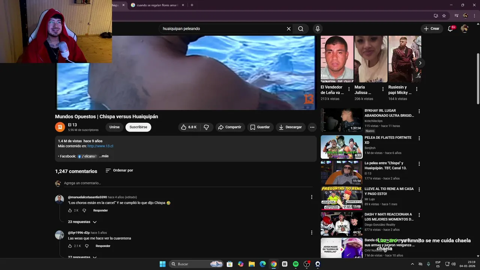Open 'DASH Y MATI REACCIONAN' video thumbnail
Screen dimensions: 480x270
pyautogui.click(x=342, y=224)
